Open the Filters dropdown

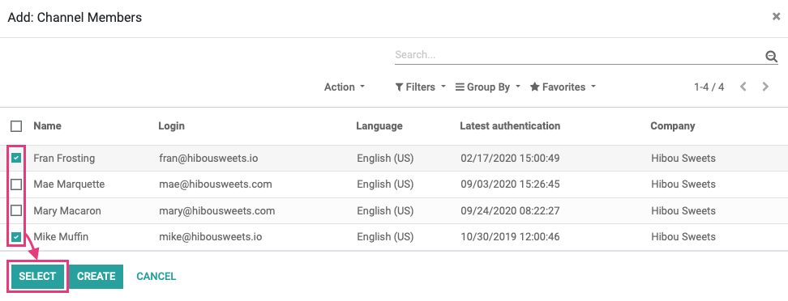420,87
